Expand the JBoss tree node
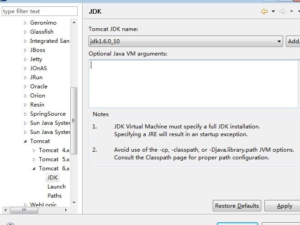 point(25,50)
